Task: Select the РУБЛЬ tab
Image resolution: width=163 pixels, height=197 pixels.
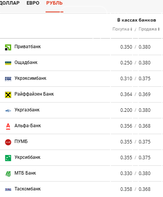Action: 54,3
